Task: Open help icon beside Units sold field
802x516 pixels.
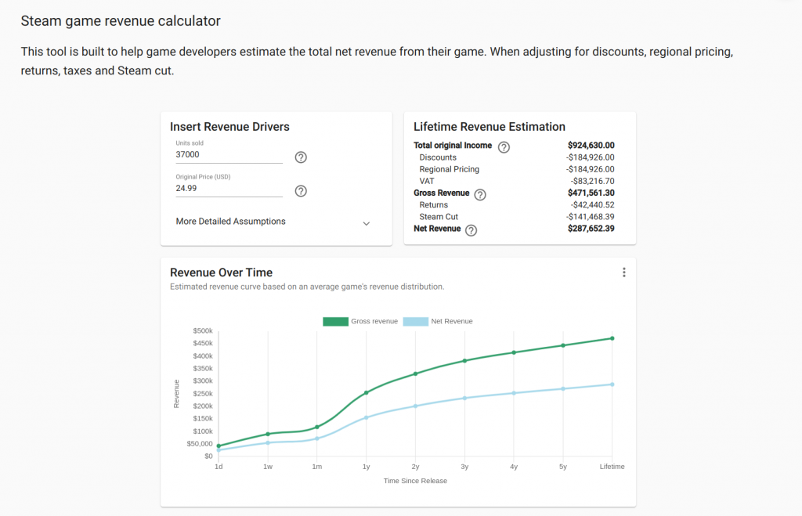Action: click(x=301, y=157)
